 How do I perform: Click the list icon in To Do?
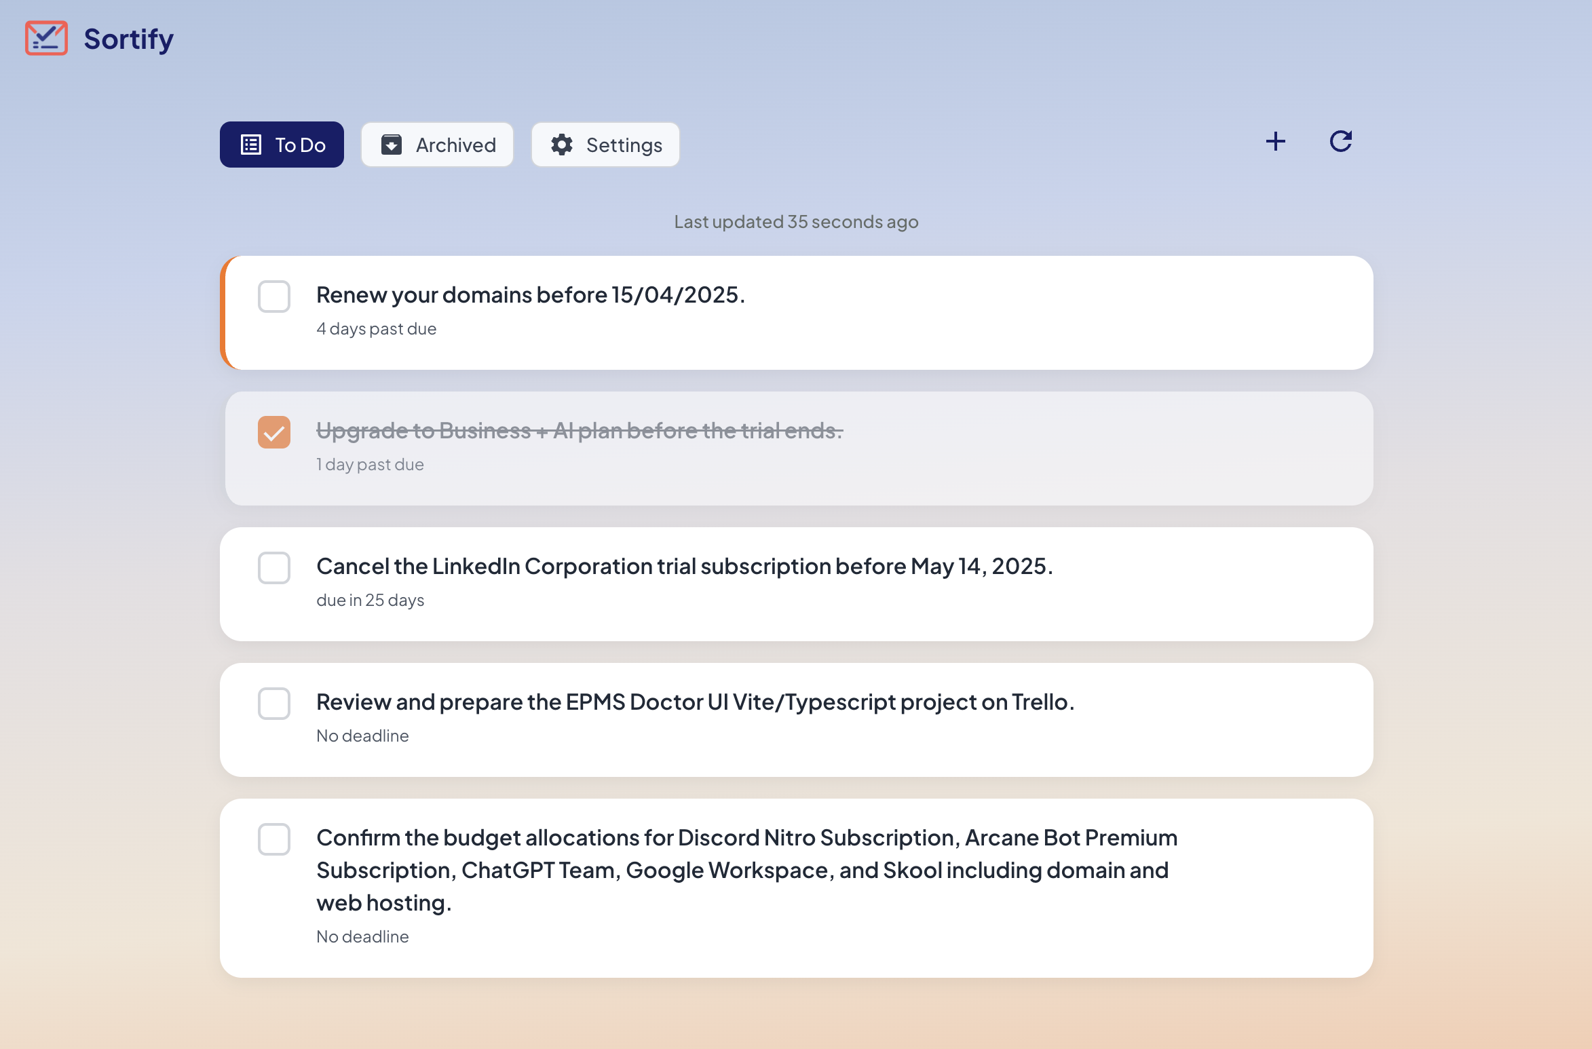click(251, 145)
